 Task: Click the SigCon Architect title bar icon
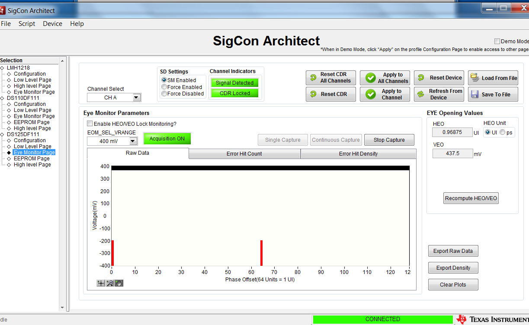(2, 10)
